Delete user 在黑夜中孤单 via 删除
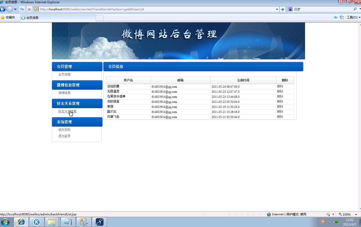 click(280, 97)
